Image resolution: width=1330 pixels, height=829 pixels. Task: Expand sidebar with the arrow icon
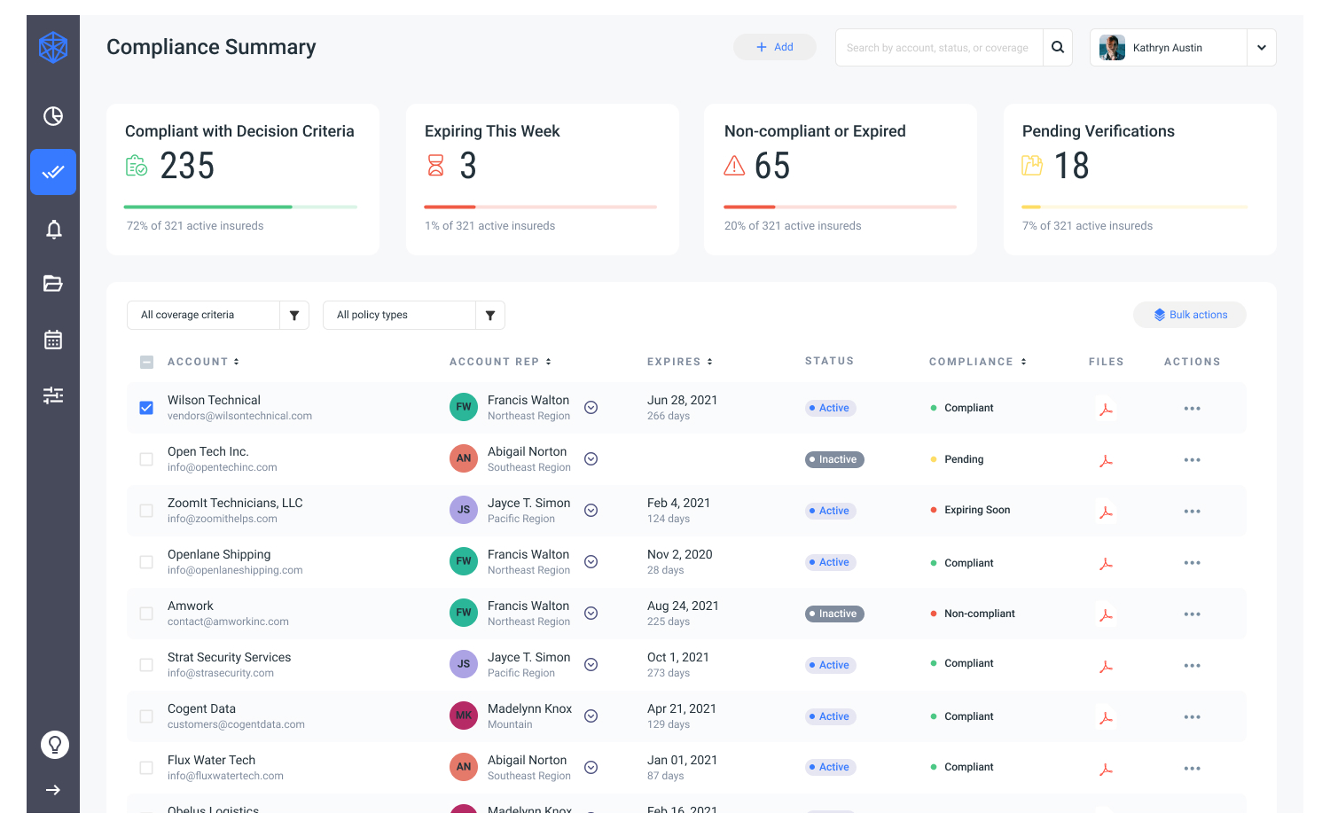[53, 790]
